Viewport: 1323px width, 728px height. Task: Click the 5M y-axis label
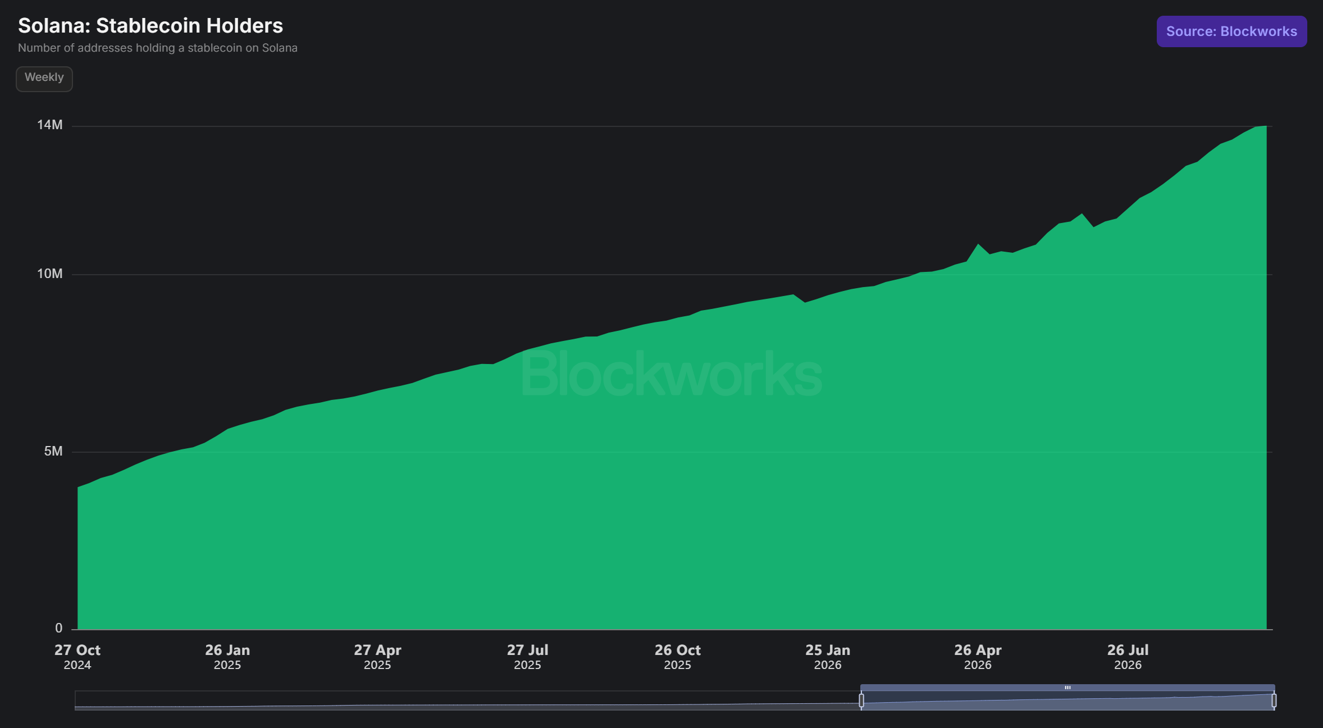coord(53,451)
